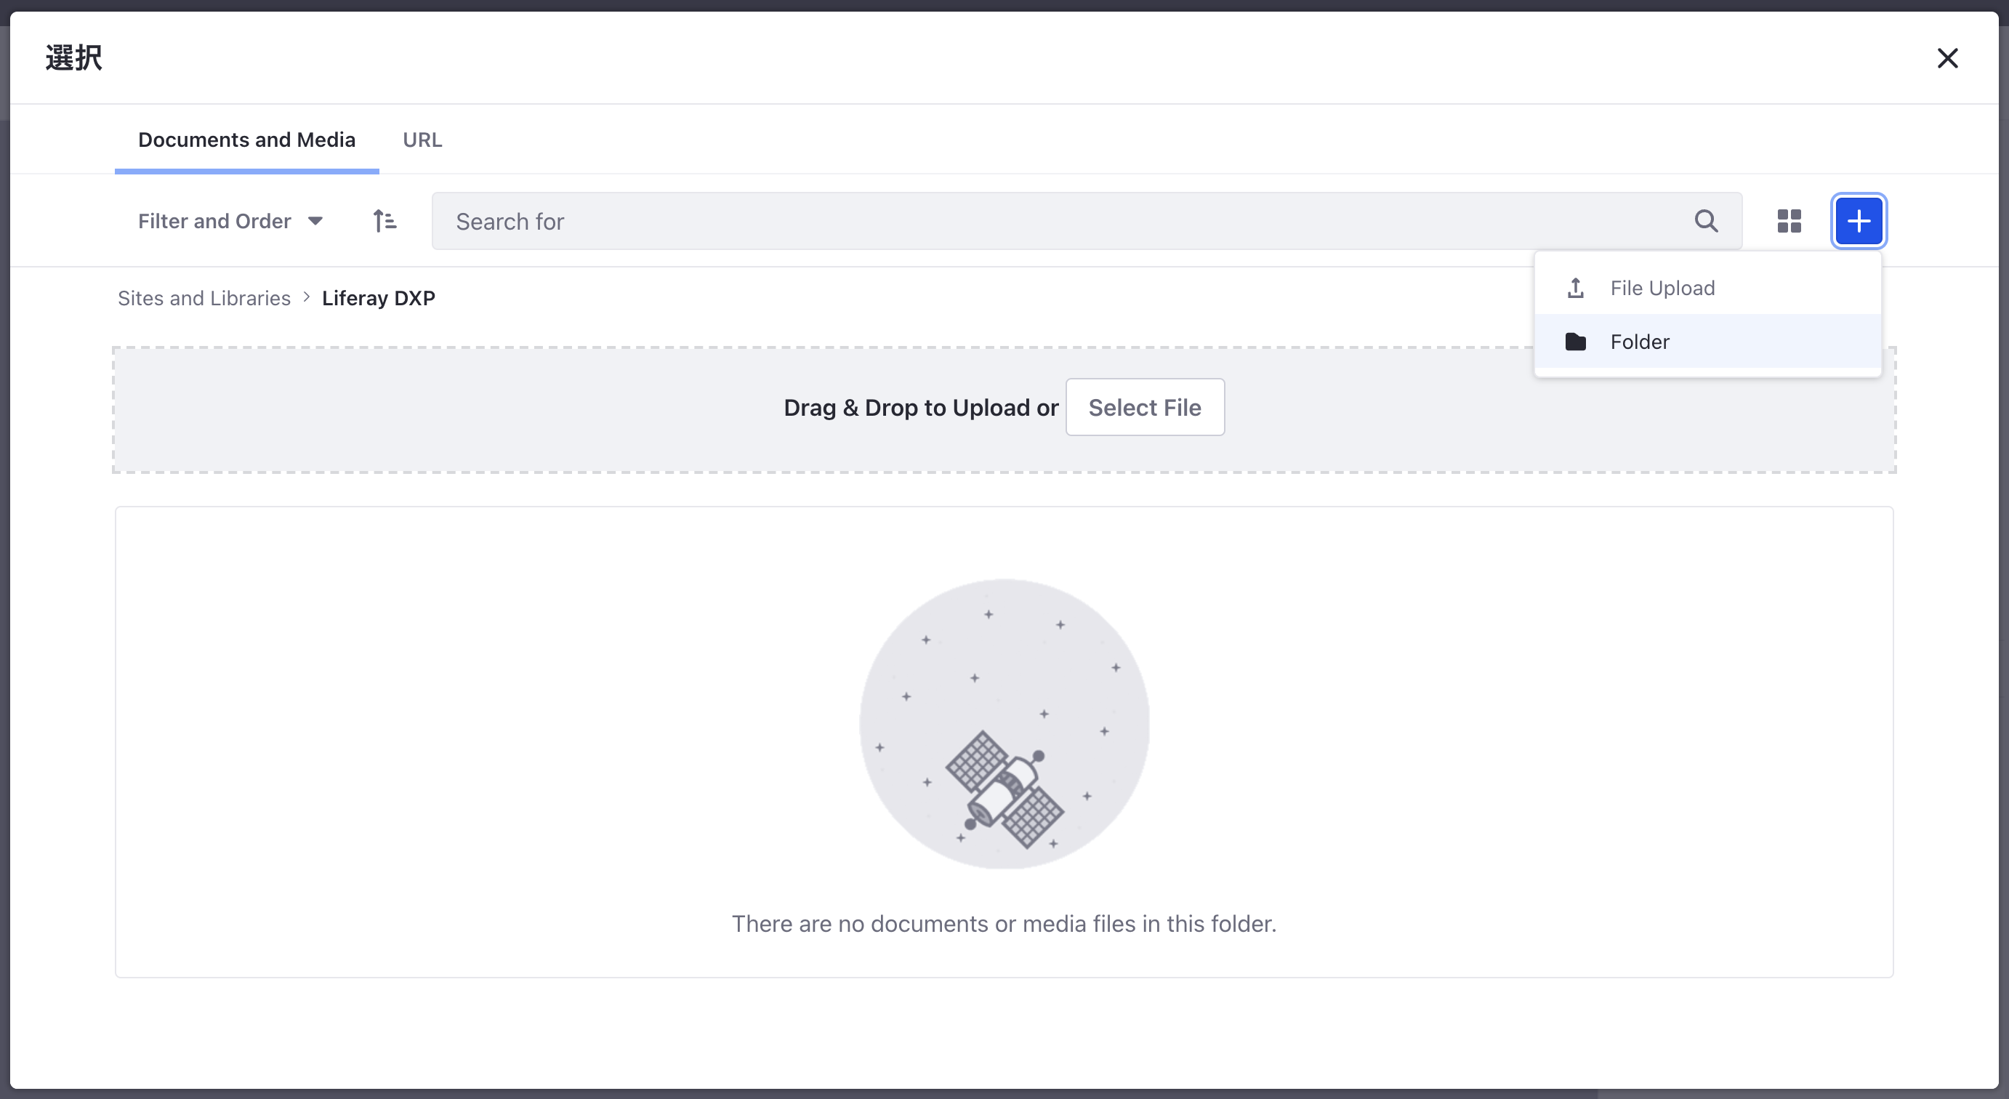The width and height of the screenshot is (2009, 1099).
Task: Click the plus add-new button
Action: point(1858,222)
